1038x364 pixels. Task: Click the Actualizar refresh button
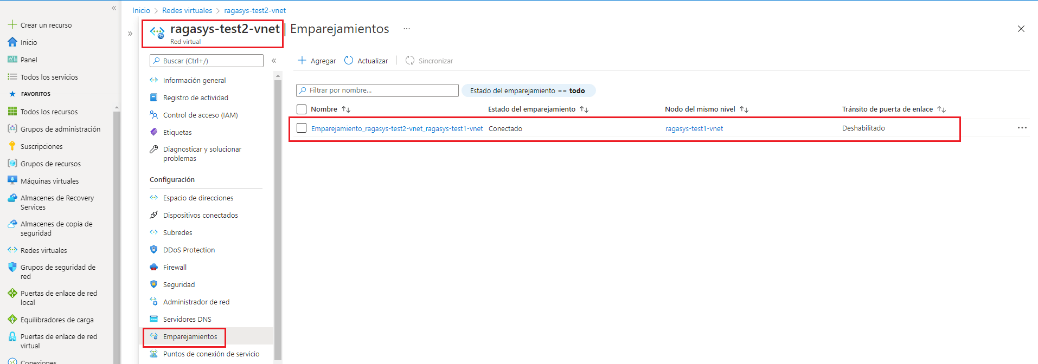(367, 61)
